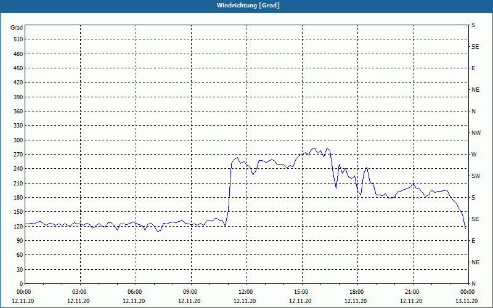Viewport: 493px width, 308px height.
Task: Click the 420 degree axis label
Action: click(x=18, y=83)
